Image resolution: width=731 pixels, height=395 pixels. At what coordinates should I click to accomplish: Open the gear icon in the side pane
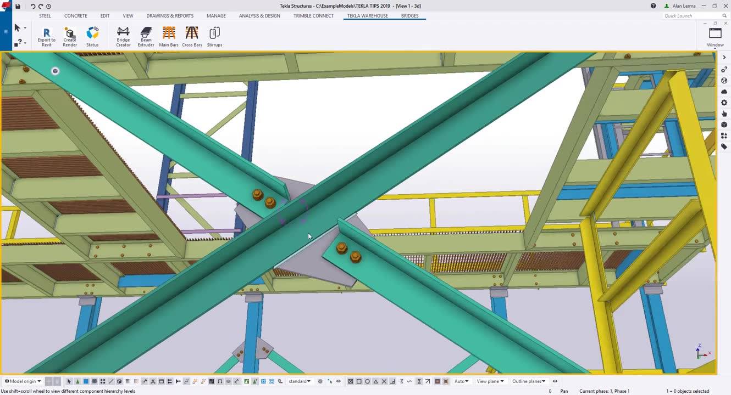(x=724, y=103)
